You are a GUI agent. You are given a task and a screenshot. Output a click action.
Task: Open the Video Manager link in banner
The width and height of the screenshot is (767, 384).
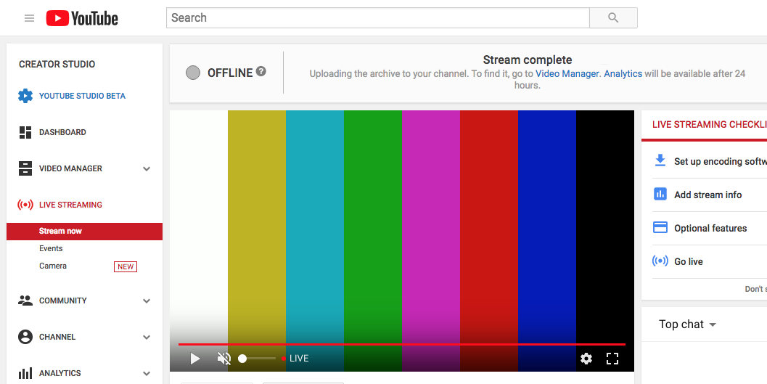[x=567, y=73]
